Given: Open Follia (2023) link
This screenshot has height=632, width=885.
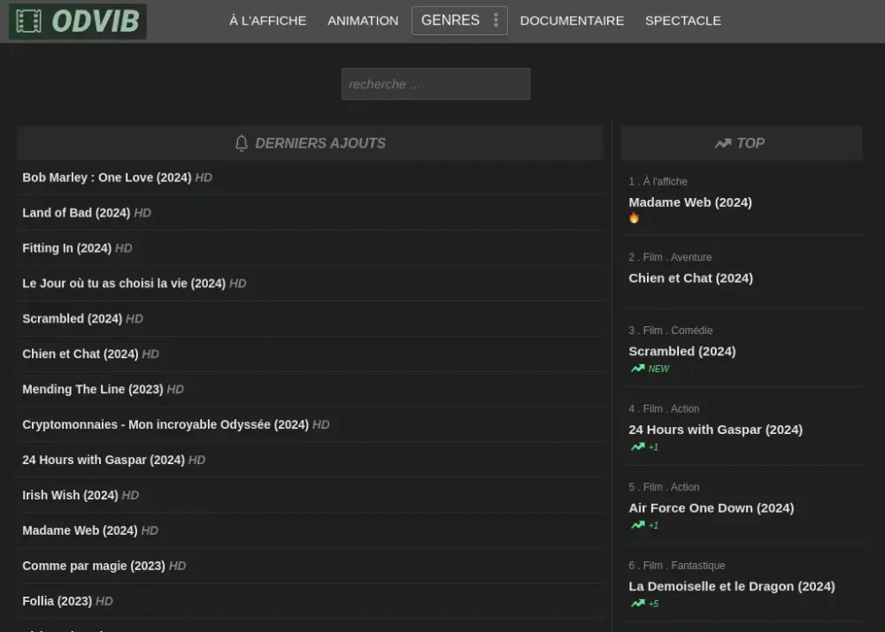Looking at the screenshot, I should click(x=57, y=602).
